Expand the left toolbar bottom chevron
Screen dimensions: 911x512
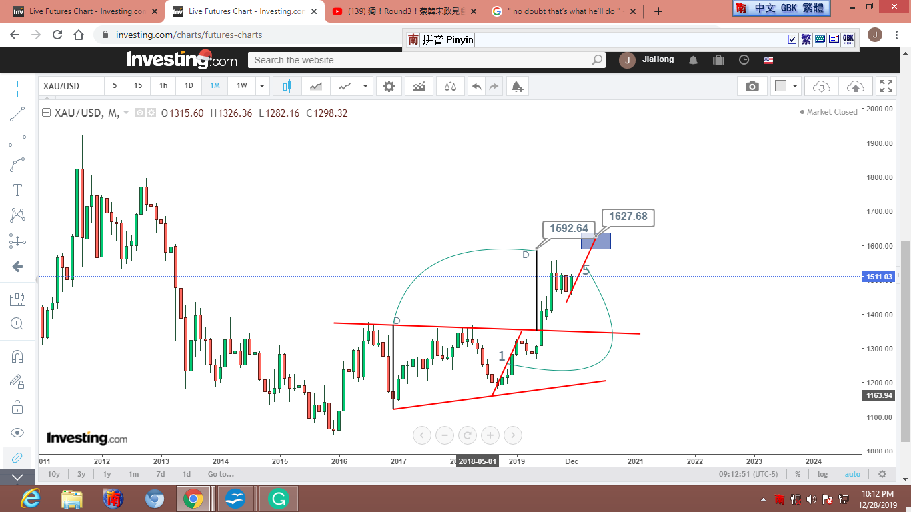tap(17, 477)
